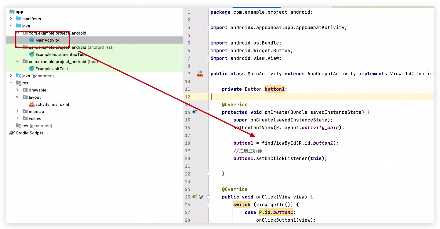Fold the onClick method at line 25
Viewport: 440px width, 229px height.
tap(208, 197)
